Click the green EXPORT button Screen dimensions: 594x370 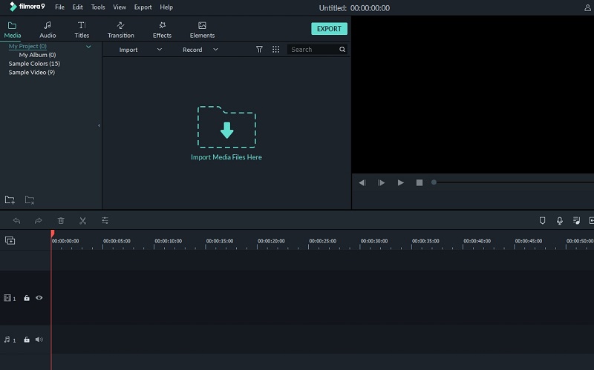[329, 29]
